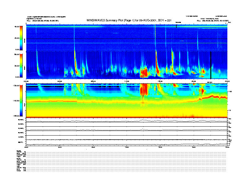Image resolution: width=245 pixels, height=189 pixels.
Task: Click the TNR color scale bar
Action: 21,101
